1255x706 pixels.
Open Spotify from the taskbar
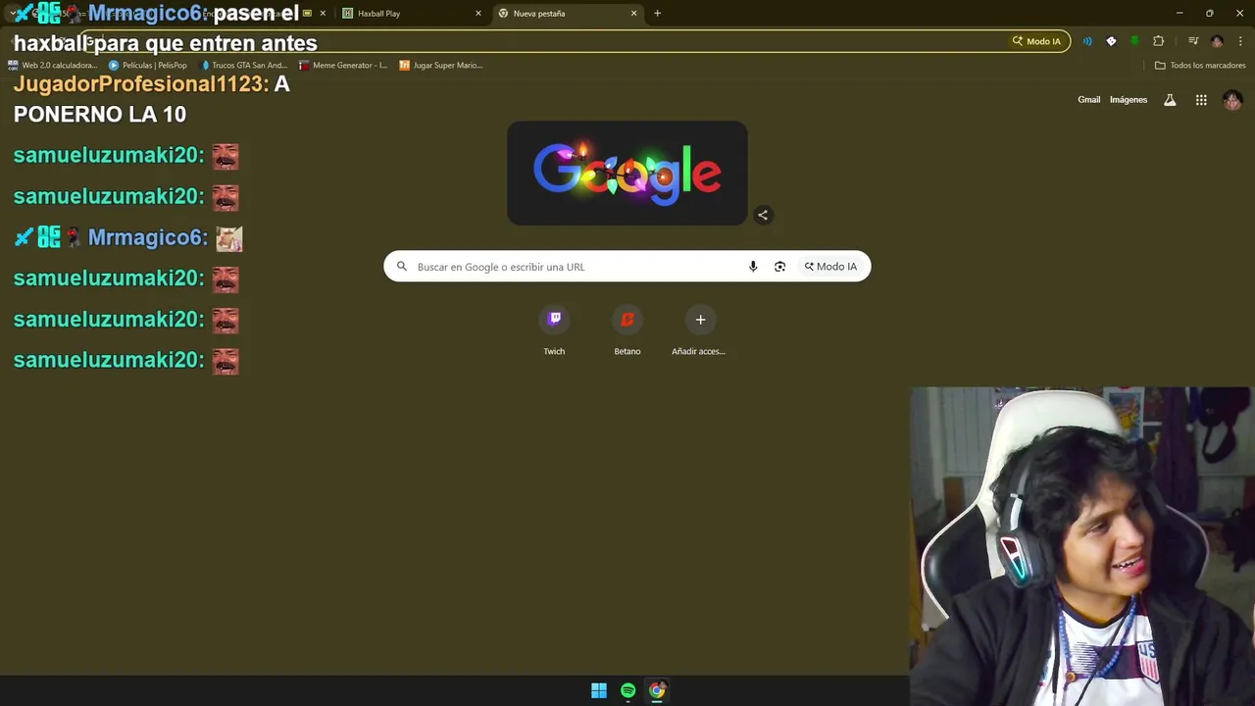click(x=627, y=690)
